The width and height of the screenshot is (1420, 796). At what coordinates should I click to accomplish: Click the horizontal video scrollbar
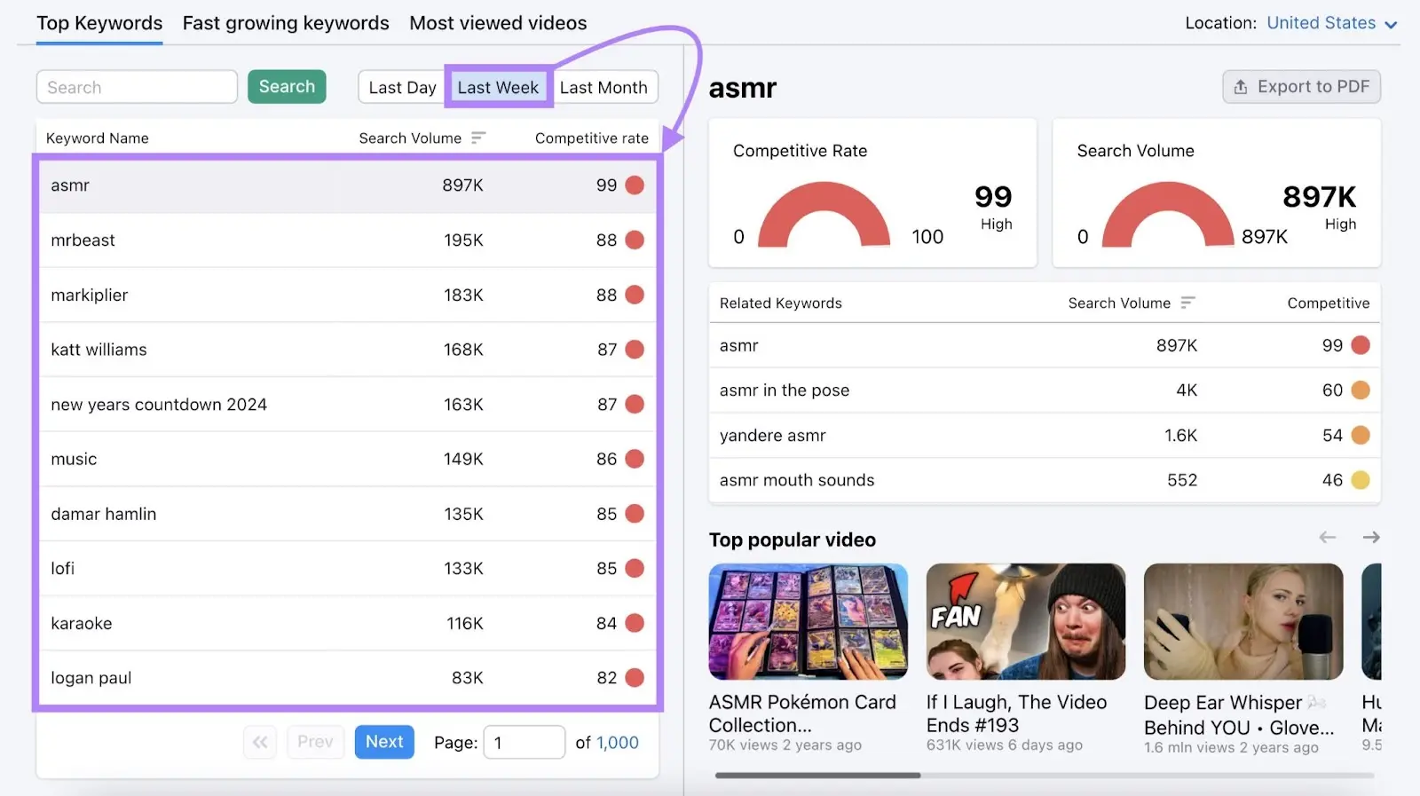[817, 775]
